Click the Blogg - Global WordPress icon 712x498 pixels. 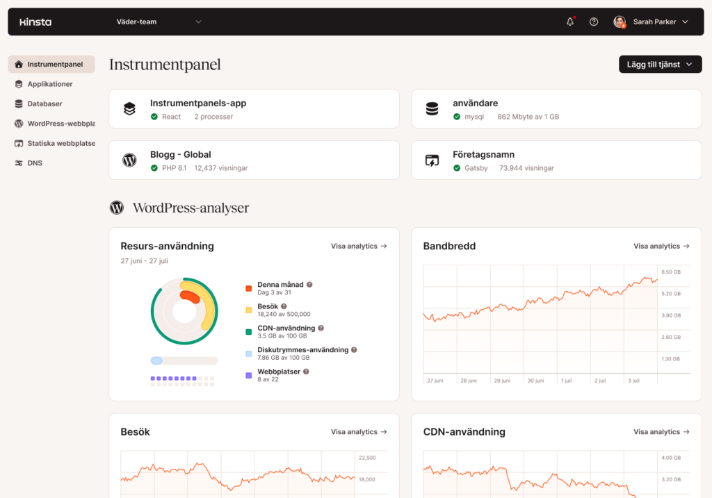129,160
